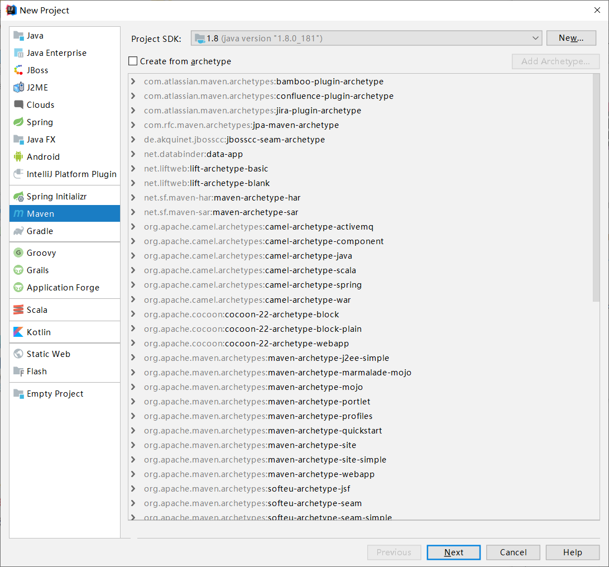This screenshot has width=609, height=567.
Task: Expand jira-plugin-archetype entry
Action: (x=133, y=111)
